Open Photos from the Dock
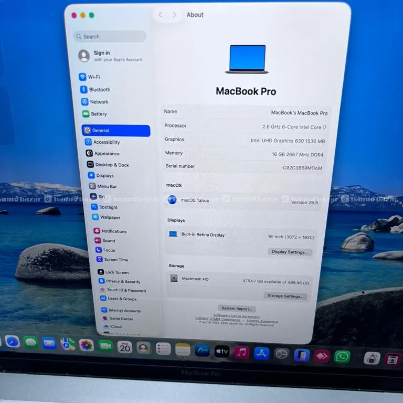403x403 pixels. point(87,345)
